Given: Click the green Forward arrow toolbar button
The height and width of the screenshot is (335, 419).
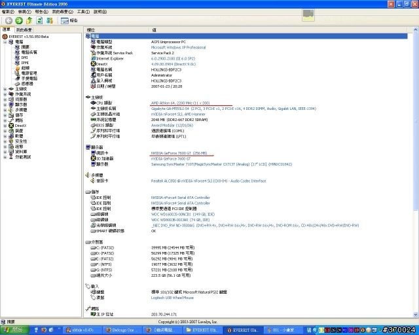Looking at the screenshot, I should coord(19,20).
